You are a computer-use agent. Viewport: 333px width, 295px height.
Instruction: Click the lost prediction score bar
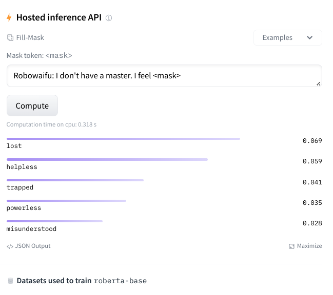coord(123,139)
